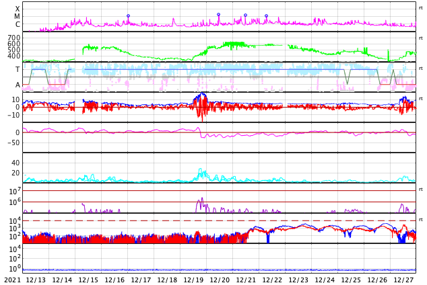Click the '12/24' date label
427x285 pixels.
point(325,280)
